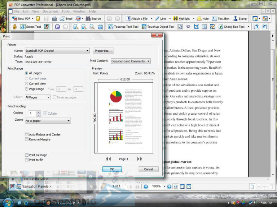The height and width of the screenshot is (207, 277).
Task: Go to first preview page icon
Action: pos(108,159)
